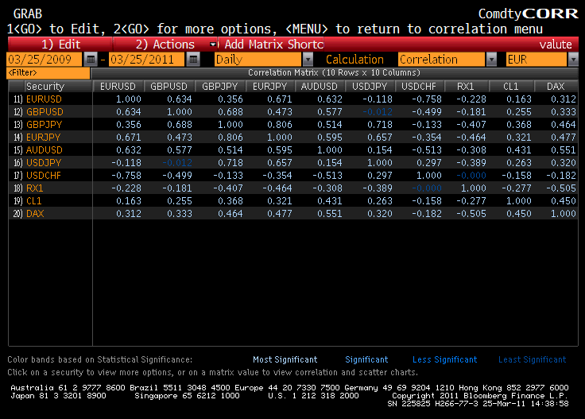This screenshot has width=585, height=419.
Task: Click USDJPY row value 0.718 under GBPJPY
Action: click(231, 163)
